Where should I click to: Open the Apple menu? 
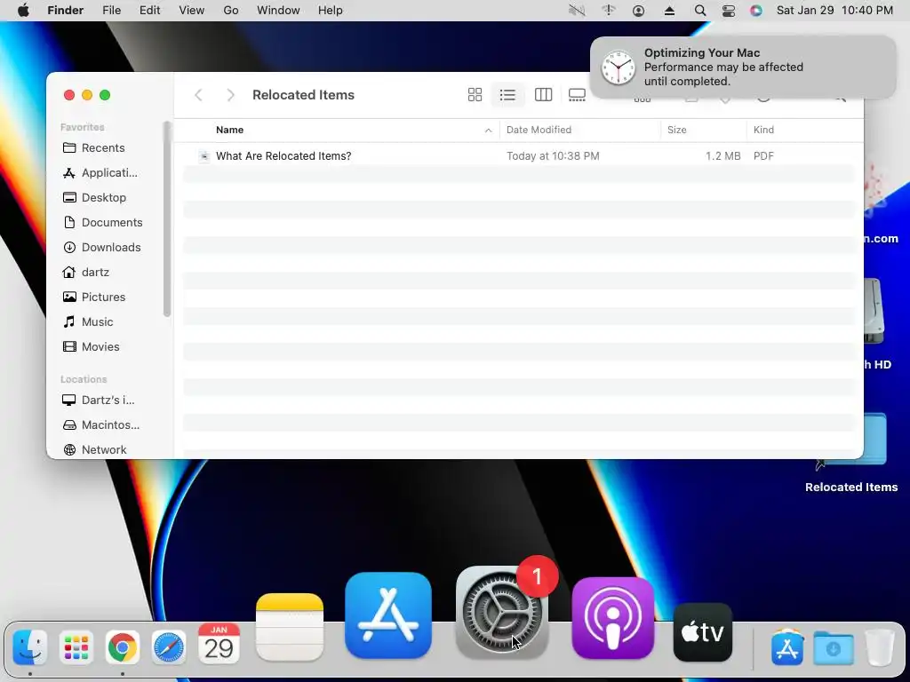(x=23, y=11)
